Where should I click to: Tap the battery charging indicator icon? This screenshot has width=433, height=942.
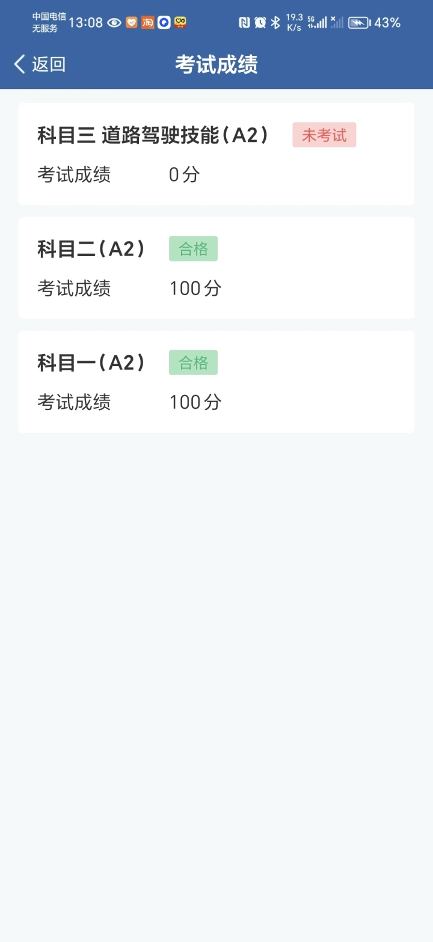point(360,23)
